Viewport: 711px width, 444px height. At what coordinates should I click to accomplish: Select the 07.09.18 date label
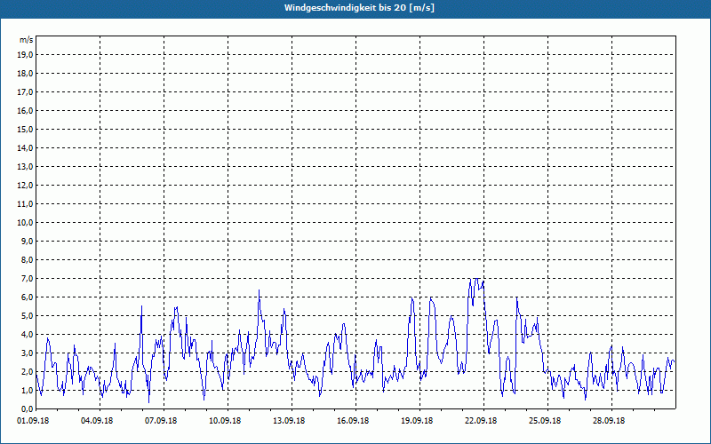(161, 420)
